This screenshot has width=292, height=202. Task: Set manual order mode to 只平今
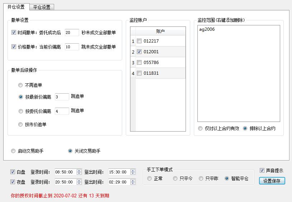(175, 178)
